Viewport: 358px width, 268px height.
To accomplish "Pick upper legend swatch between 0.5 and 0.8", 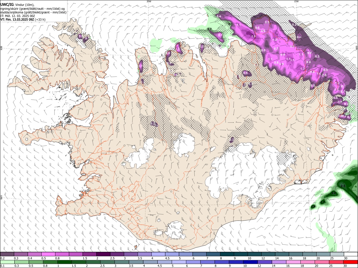I will [x=48, y=254].
